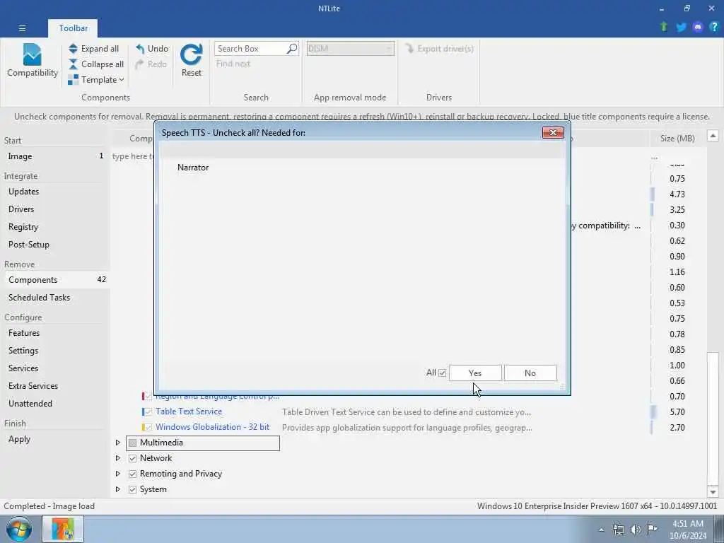The image size is (724, 543).
Task: Click the Collapse all icon
Action: pyautogui.click(x=73, y=64)
